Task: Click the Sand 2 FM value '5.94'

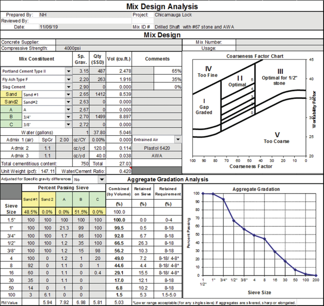Action: pos(47,303)
